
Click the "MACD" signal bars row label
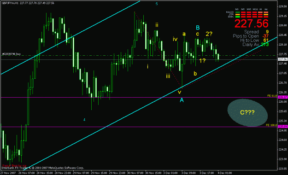[230, 12]
